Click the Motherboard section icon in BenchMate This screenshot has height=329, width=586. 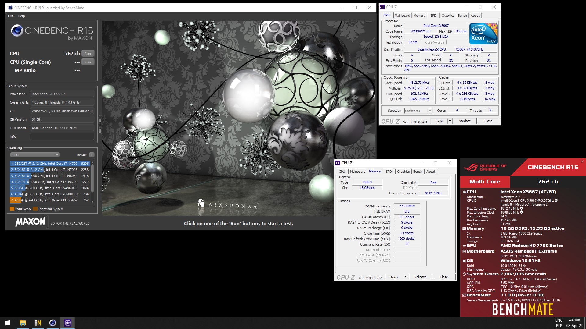click(x=464, y=251)
